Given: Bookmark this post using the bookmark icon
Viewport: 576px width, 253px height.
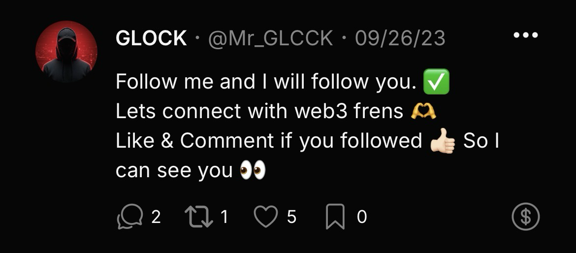Looking at the screenshot, I should [335, 217].
